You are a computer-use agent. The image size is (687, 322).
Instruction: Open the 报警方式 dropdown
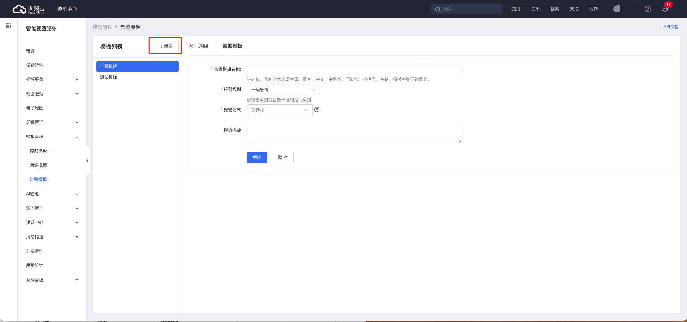click(x=279, y=110)
